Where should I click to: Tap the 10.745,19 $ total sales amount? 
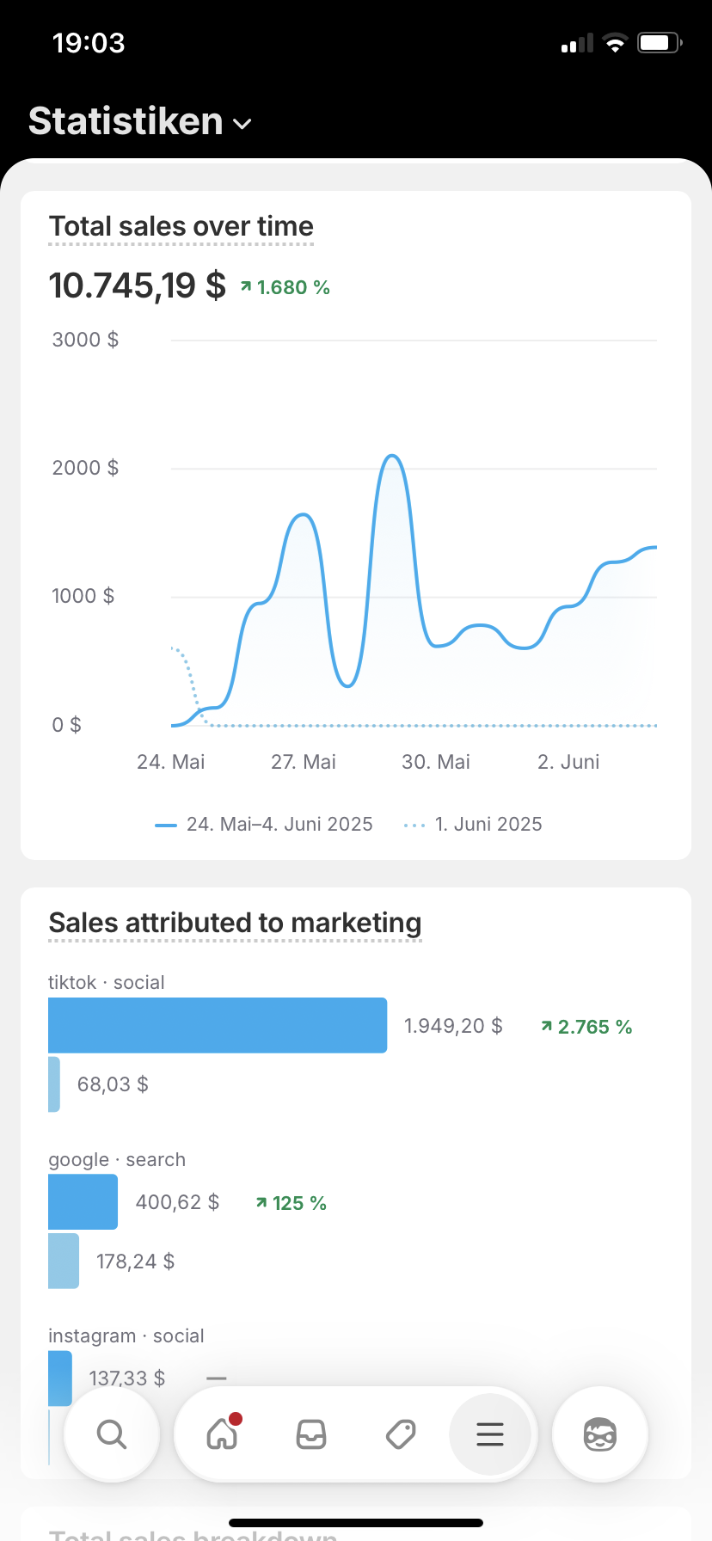pos(138,285)
